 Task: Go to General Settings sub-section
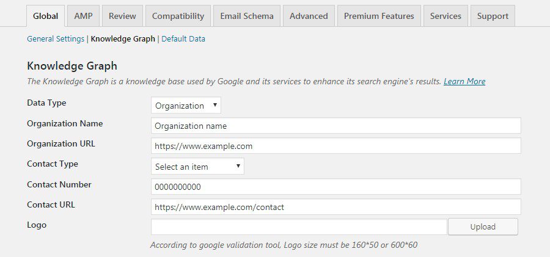click(x=56, y=39)
